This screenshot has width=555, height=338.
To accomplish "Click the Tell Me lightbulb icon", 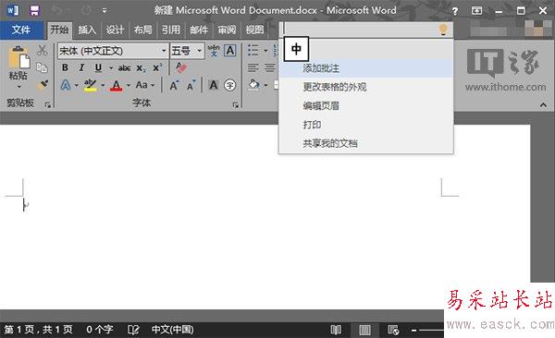I will tap(443, 30).
